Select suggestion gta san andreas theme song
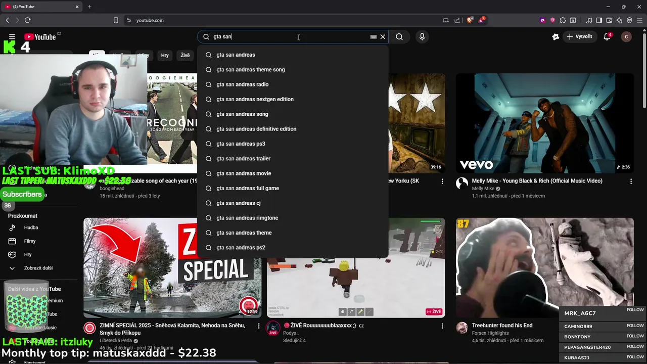The width and height of the screenshot is (647, 364). [x=293, y=70]
